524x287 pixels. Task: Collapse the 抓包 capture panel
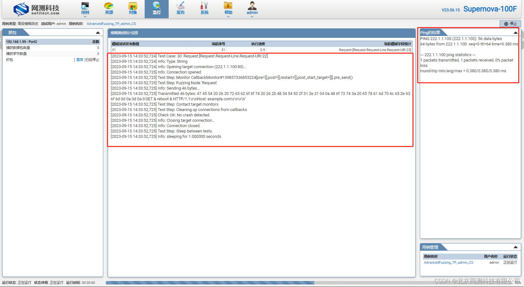point(98,32)
